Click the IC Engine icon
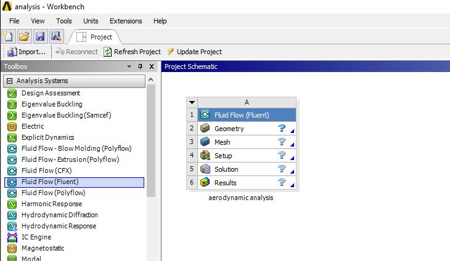The height and width of the screenshot is (261, 450). (12, 237)
